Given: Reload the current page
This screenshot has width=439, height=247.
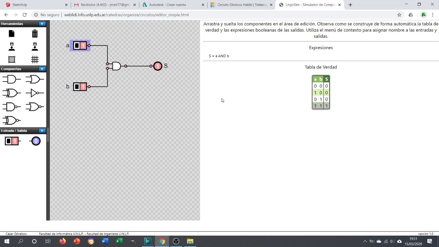Looking at the screenshot, I should click(24, 15).
